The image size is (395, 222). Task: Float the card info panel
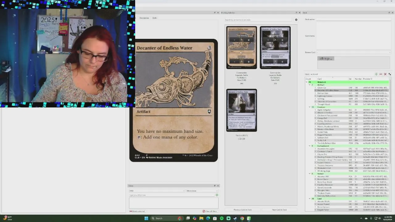215,13
